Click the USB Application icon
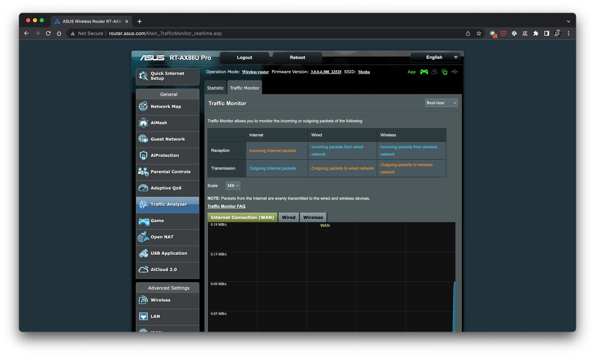The width and height of the screenshot is (595, 357). coord(143,253)
